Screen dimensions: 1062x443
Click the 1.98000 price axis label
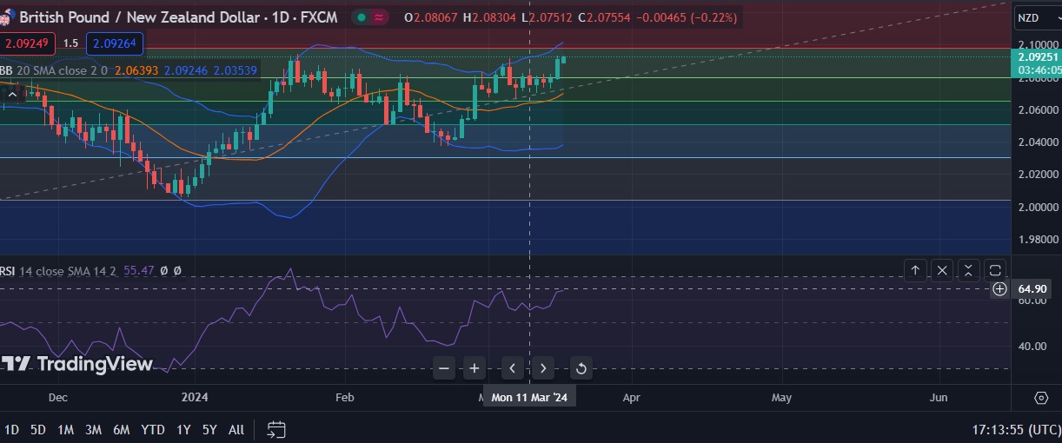point(1036,239)
